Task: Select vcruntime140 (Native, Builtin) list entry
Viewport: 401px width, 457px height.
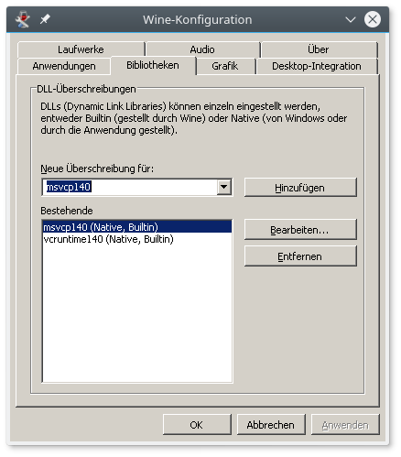Action: 136,239
